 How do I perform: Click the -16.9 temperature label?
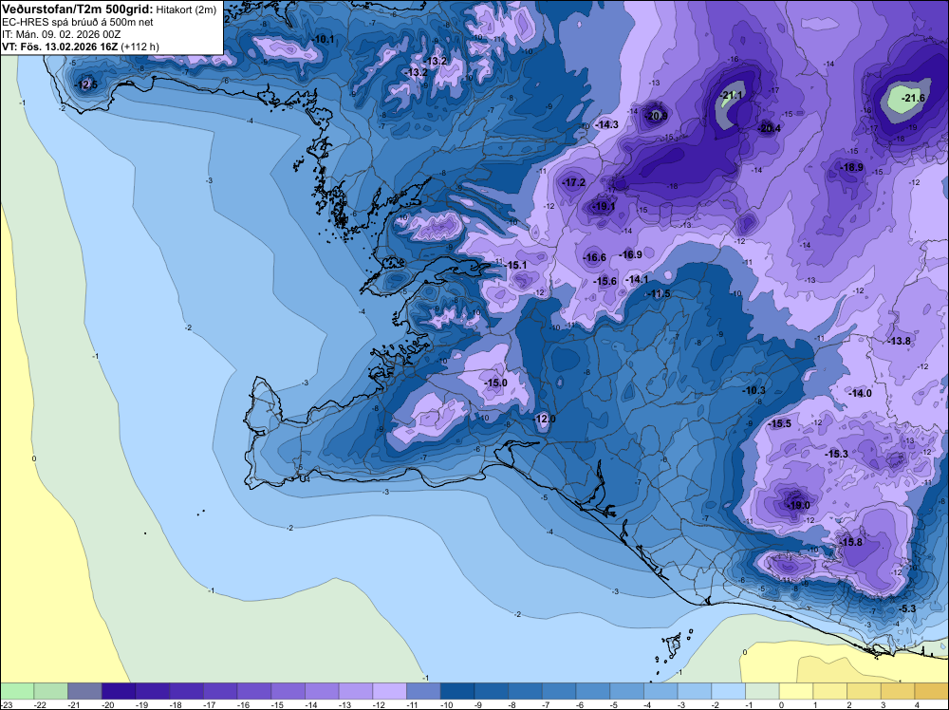coord(631,254)
